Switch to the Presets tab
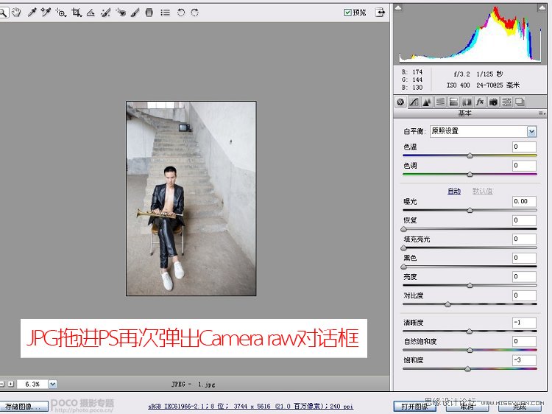This screenshot has height=414, width=552. [506, 102]
